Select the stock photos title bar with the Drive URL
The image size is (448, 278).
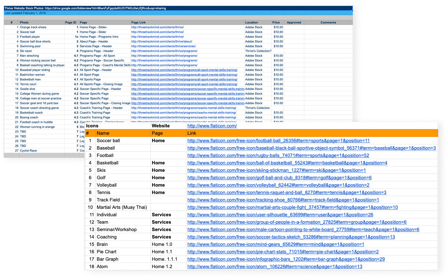(x=178, y=8)
